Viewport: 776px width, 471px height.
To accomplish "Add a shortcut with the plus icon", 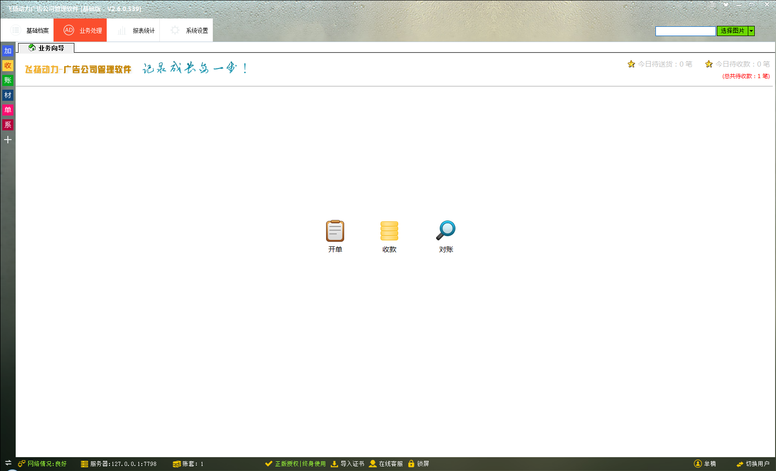I will (x=8, y=140).
